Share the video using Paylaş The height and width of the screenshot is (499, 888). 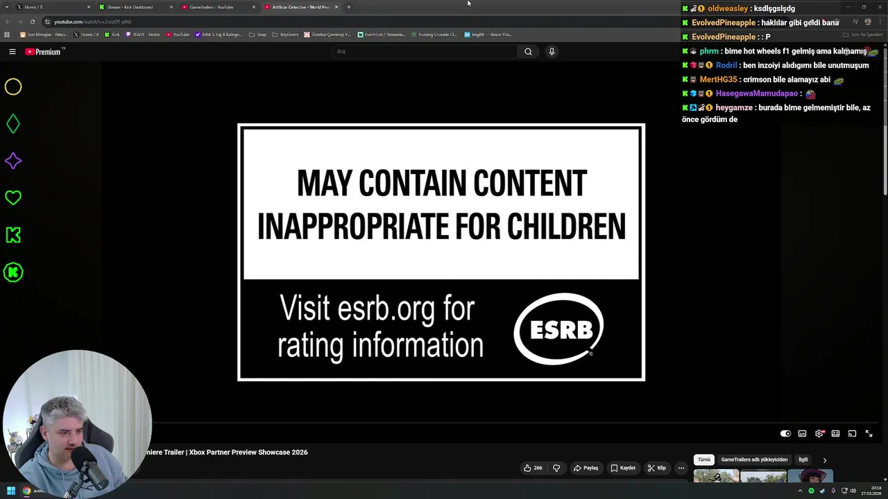tap(586, 468)
